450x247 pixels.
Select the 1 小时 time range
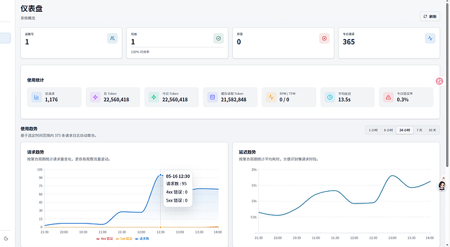click(373, 130)
